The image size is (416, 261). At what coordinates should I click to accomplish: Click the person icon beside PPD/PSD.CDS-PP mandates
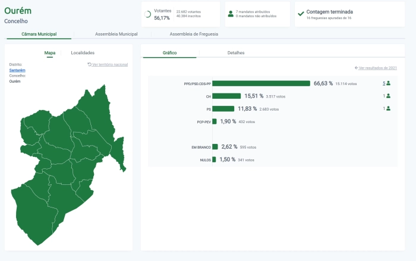point(388,83)
